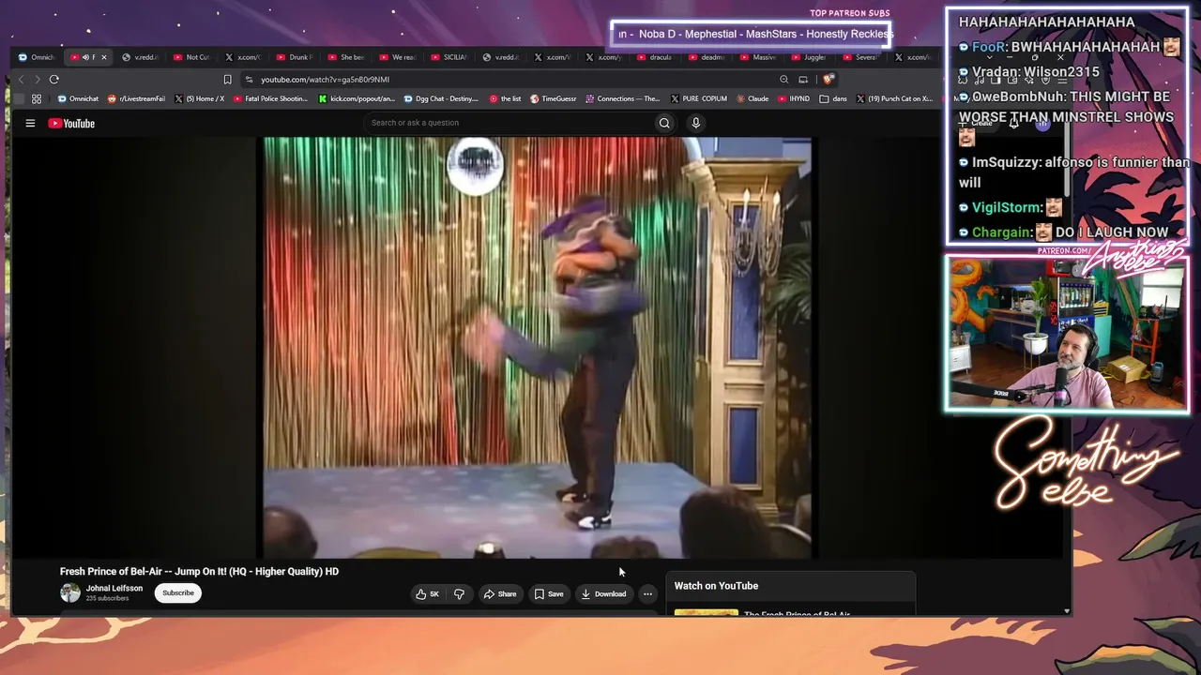Open Johnal Leifsson's channel avatar
This screenshot has width=1201, height=675.
pyautogui.click(x=70, y=592)
